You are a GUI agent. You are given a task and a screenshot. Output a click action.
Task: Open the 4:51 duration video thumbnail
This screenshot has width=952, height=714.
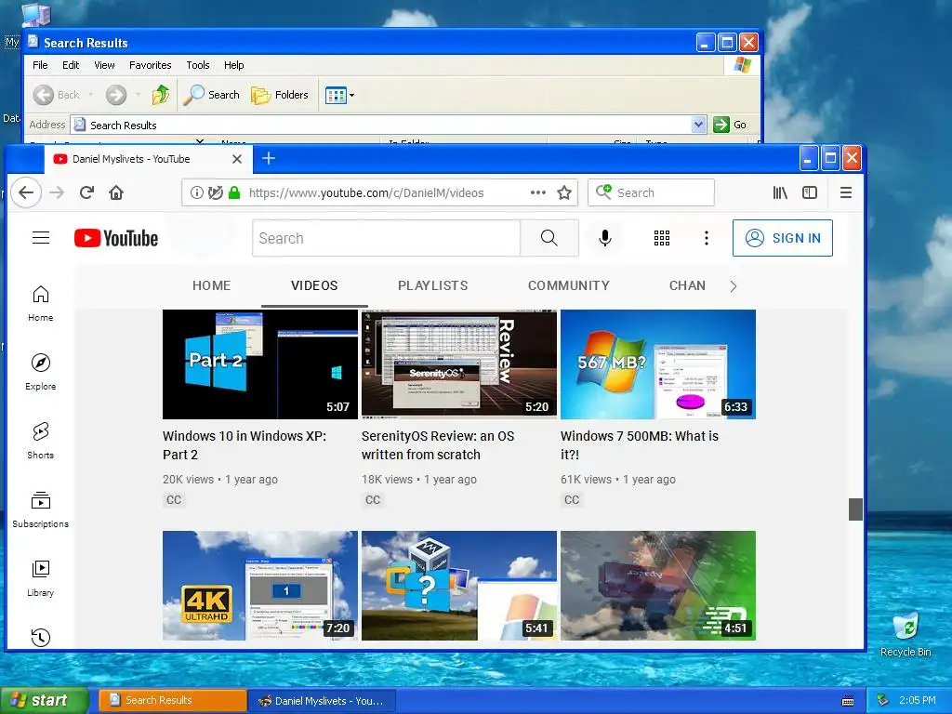[658, 586]
